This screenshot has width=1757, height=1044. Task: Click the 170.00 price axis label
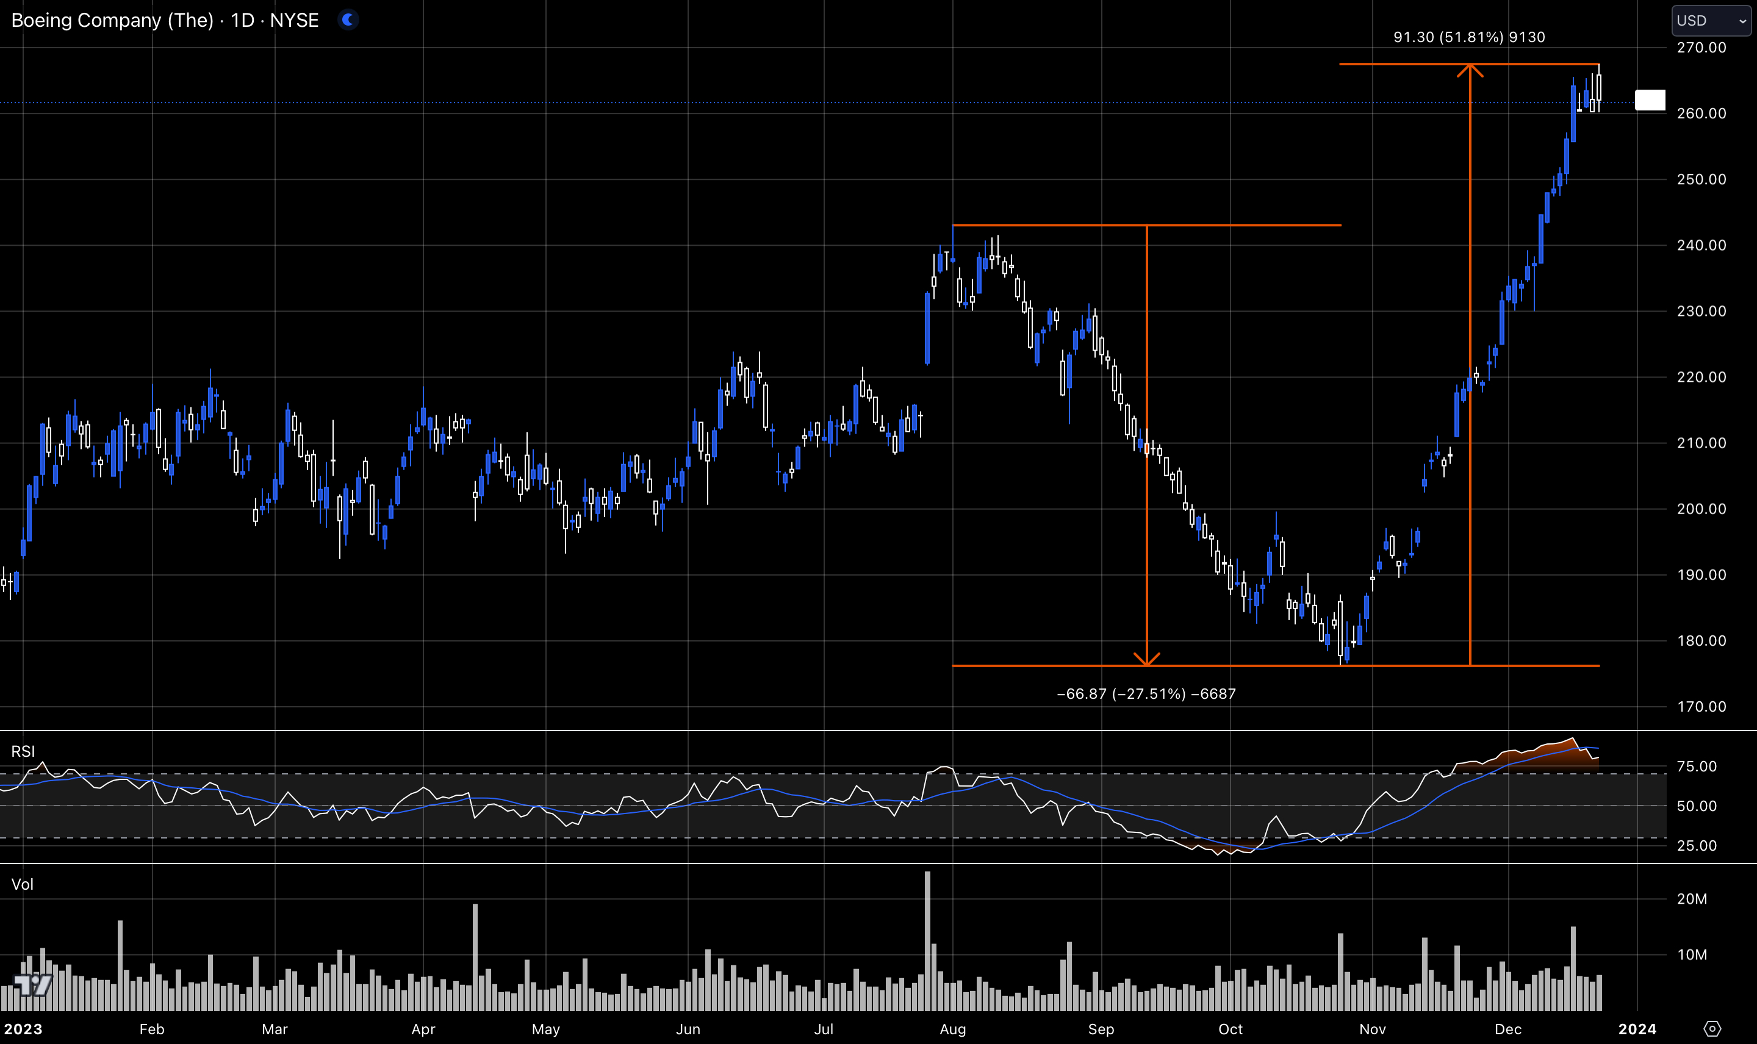pyautogui.click(x=1701, y=706)
